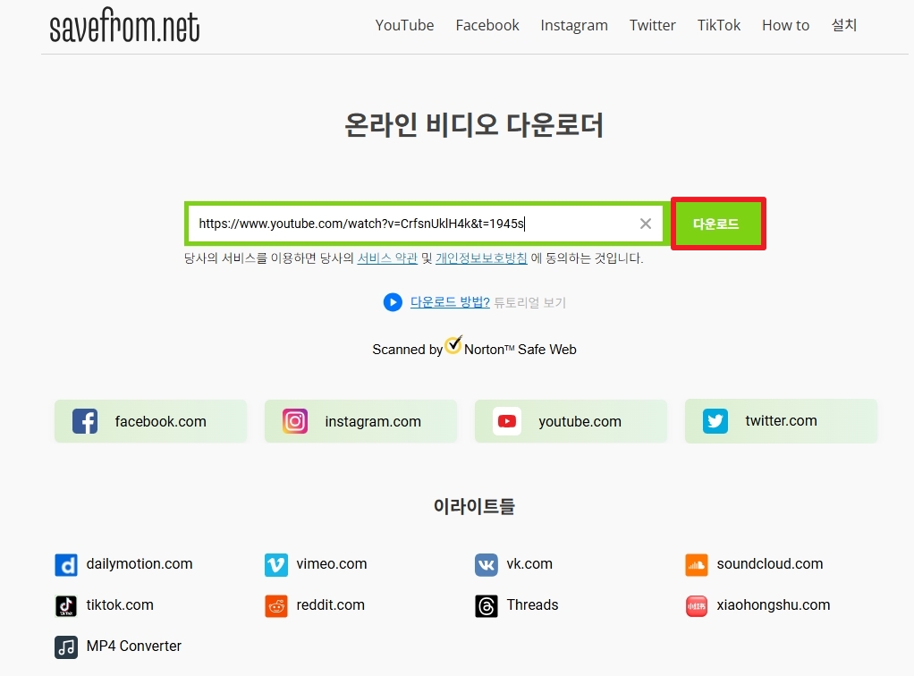
Task: Open the youtube.com card label
Action: coord(580,421)
